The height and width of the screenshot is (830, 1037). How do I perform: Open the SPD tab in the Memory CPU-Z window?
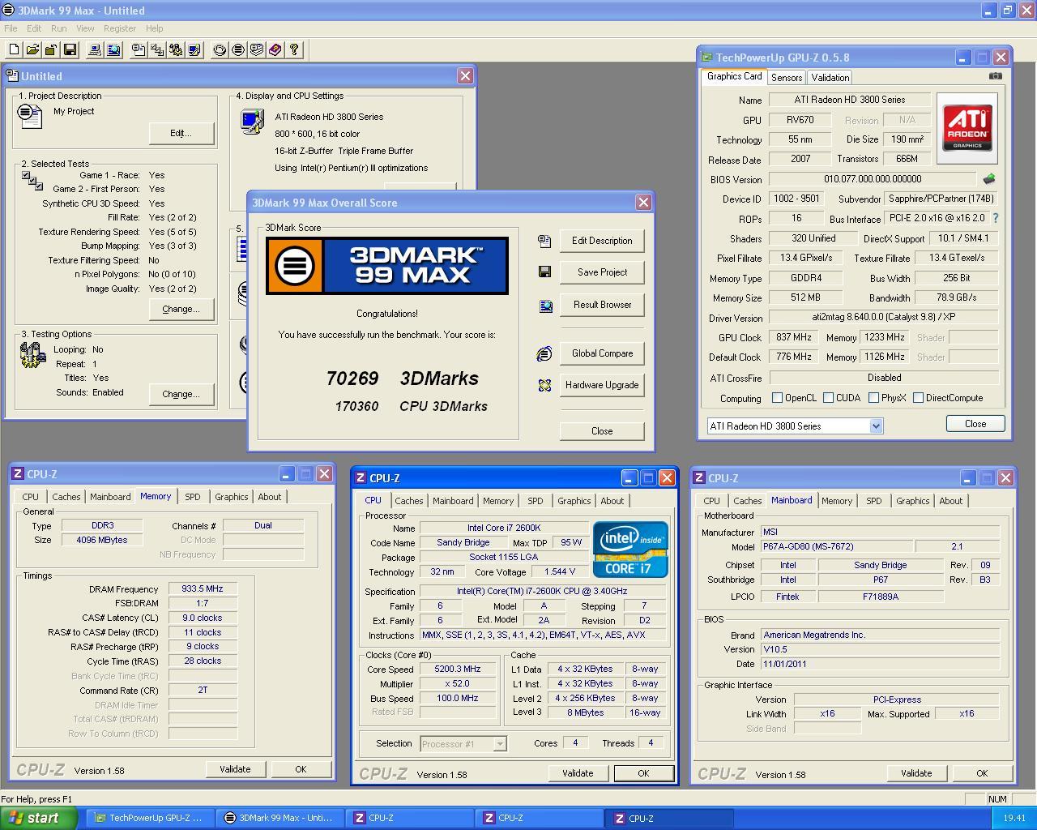(x=192, y=497)
